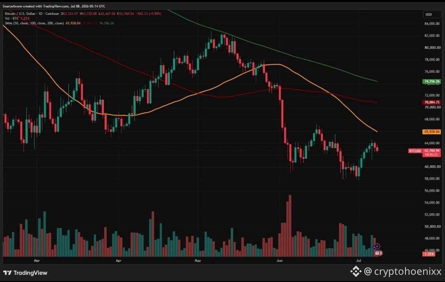Click the orange 65,928.04 value in SMAs legend
Screen dimensions: 445x282
[x=73, y=23]
